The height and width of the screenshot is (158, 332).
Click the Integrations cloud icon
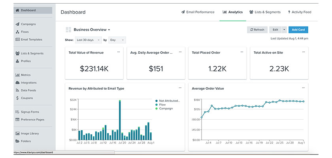coord(17,83)
